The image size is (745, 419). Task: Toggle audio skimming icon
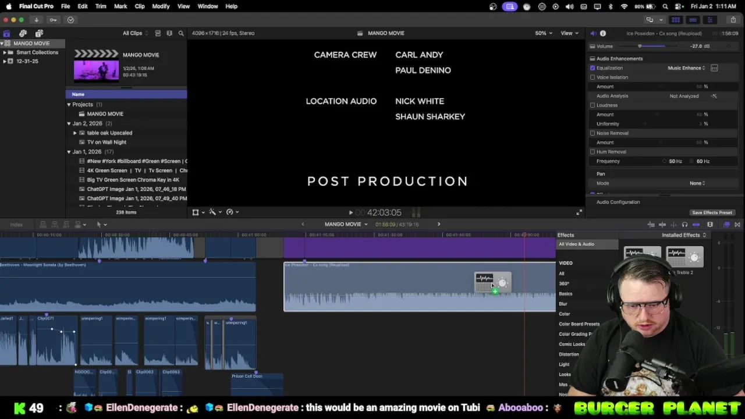(674, 225)
